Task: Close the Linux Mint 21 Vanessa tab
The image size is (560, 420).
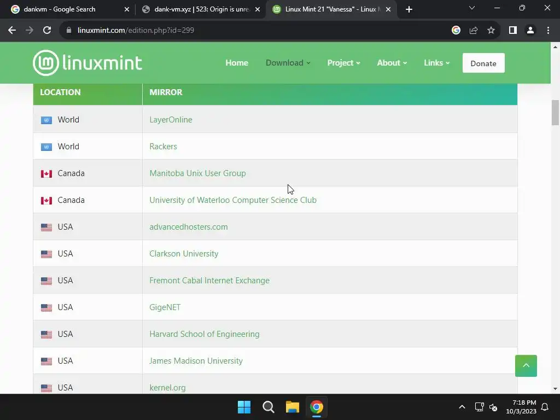Action: [388, 9]
